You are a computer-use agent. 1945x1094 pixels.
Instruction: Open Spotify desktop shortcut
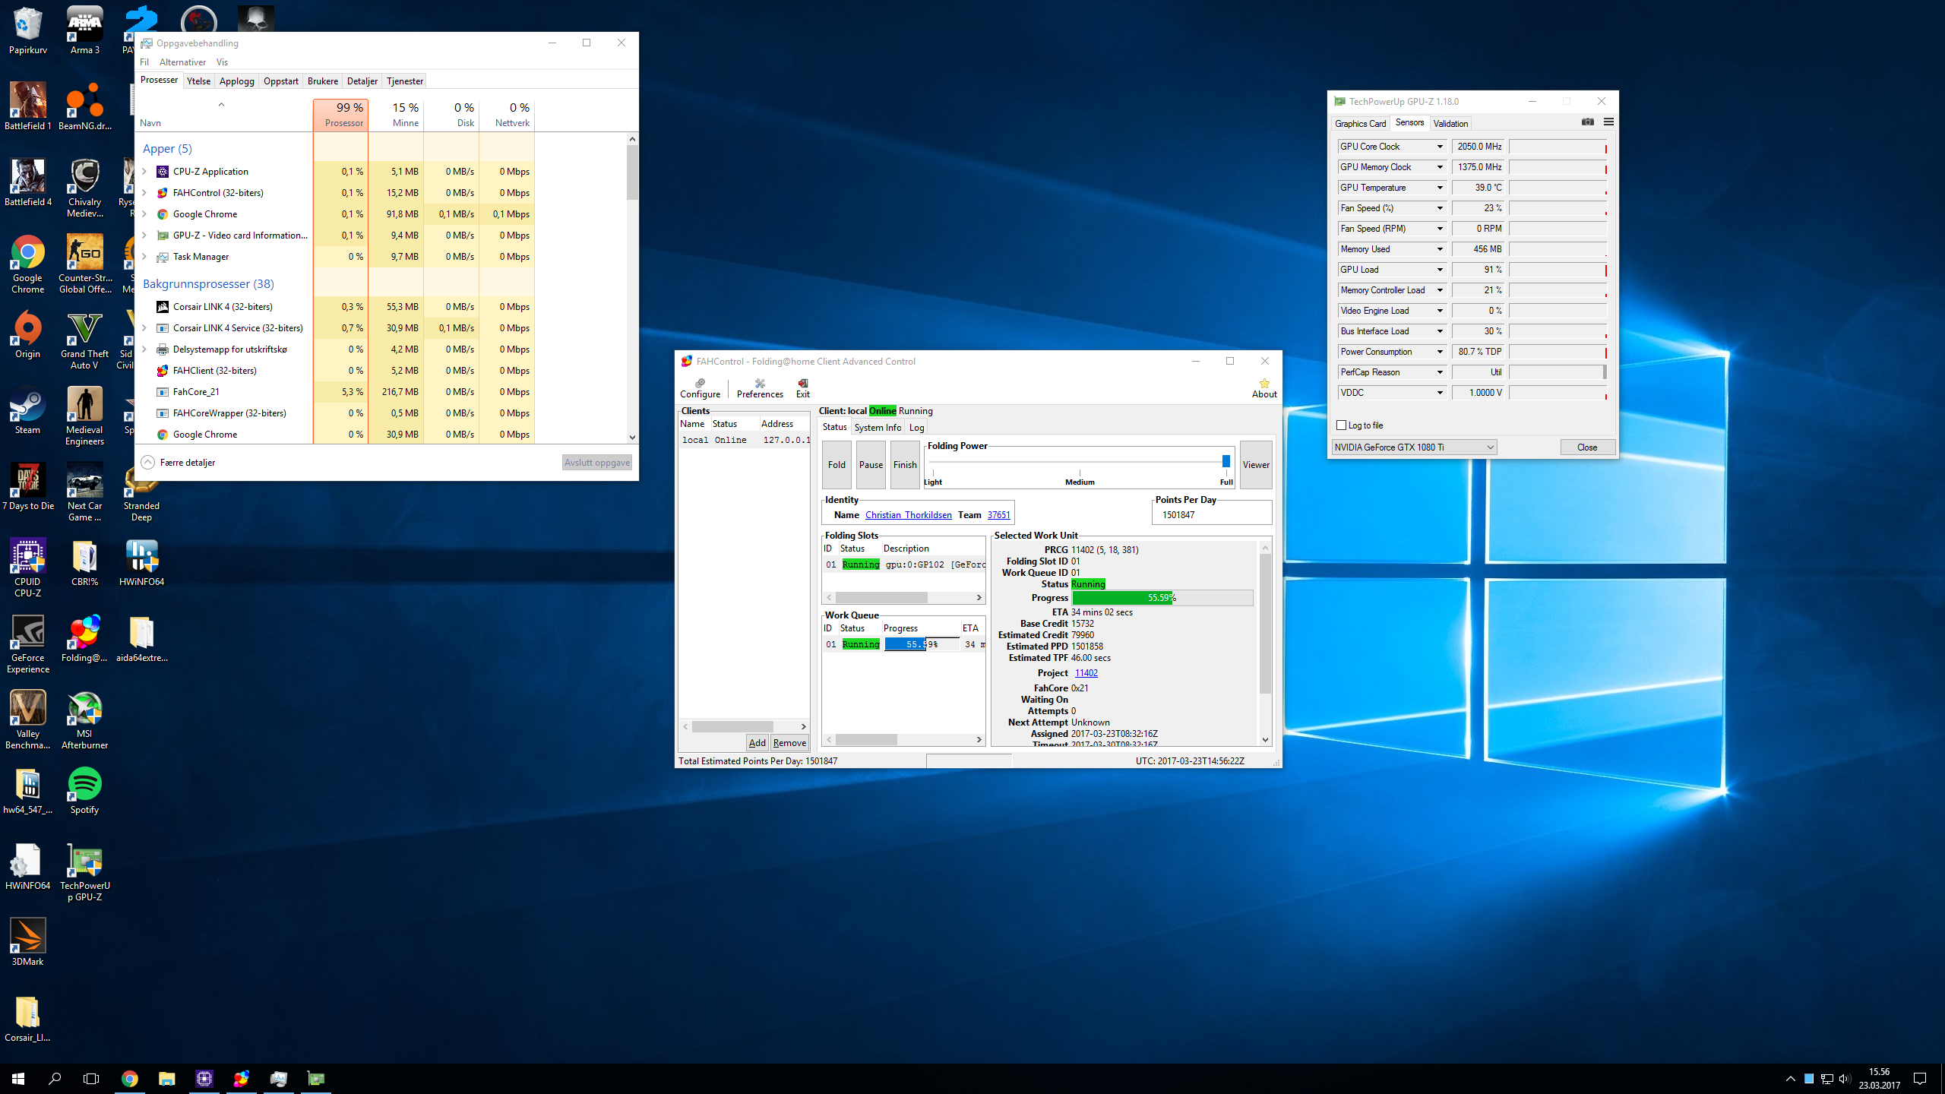pos(84,790)
